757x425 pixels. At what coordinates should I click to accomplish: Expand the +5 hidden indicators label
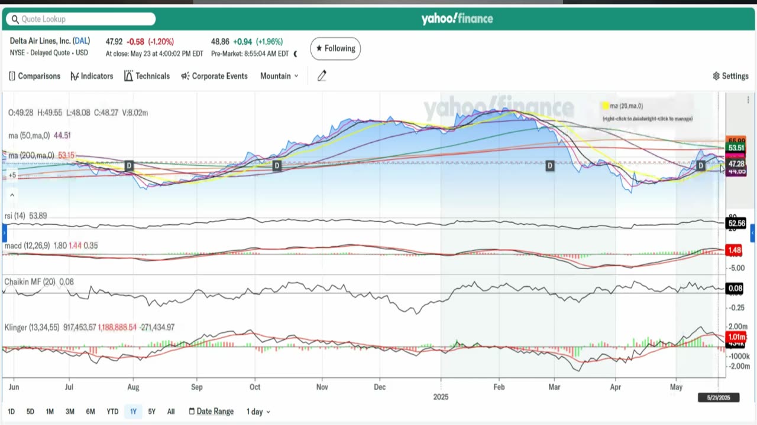click(12, 175)
